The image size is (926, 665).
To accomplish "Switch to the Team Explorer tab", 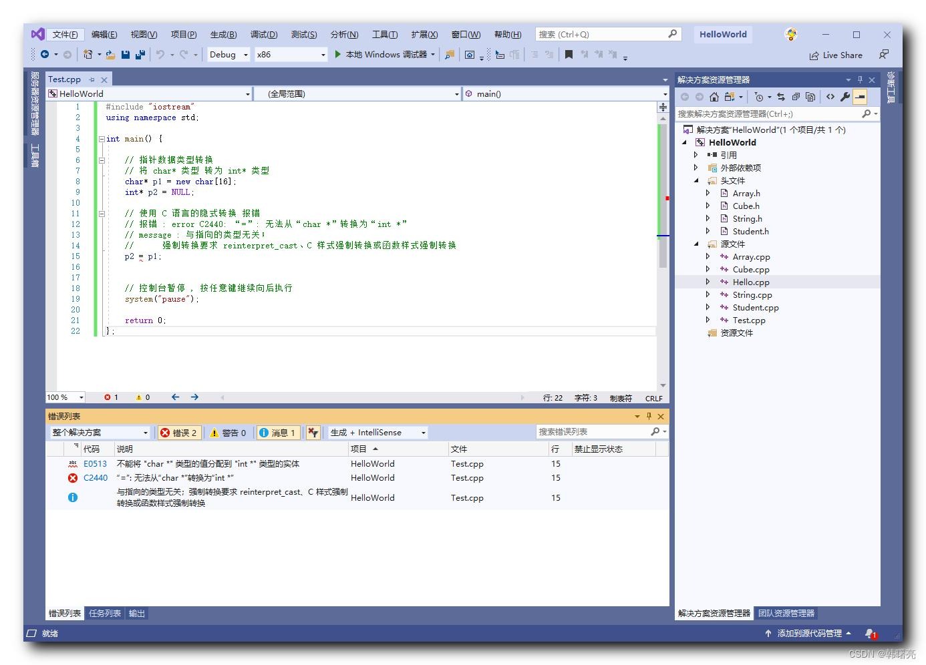I will click(x=786, y=614).
